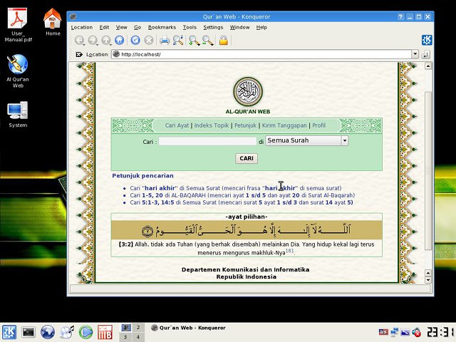This screenshot has height=342, width=456.
Task: Open the Location menu
Action: click(82, 27)
